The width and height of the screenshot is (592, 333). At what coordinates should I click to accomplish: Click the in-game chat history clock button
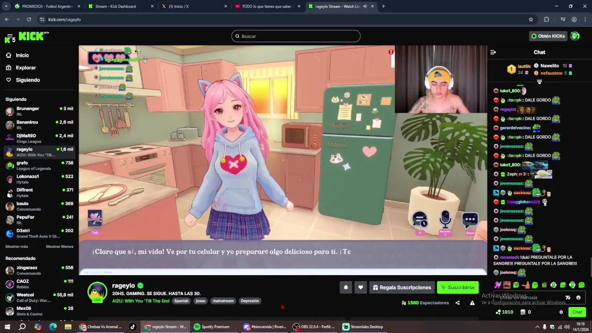pyautogui.click(x=420, y=220)
